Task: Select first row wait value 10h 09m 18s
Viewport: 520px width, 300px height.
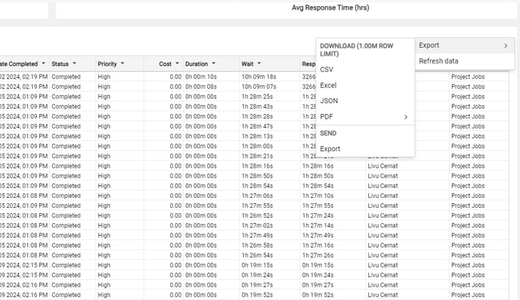Action: point(258,77)
